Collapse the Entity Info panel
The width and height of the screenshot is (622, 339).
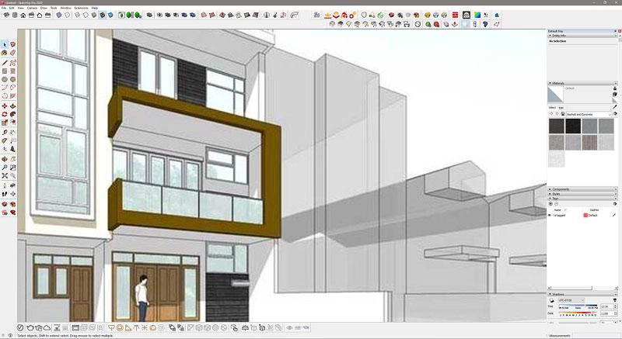(550, 36)
